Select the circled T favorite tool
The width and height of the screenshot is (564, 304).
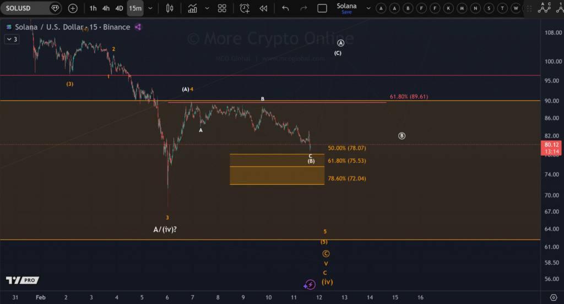coord(502,8)
